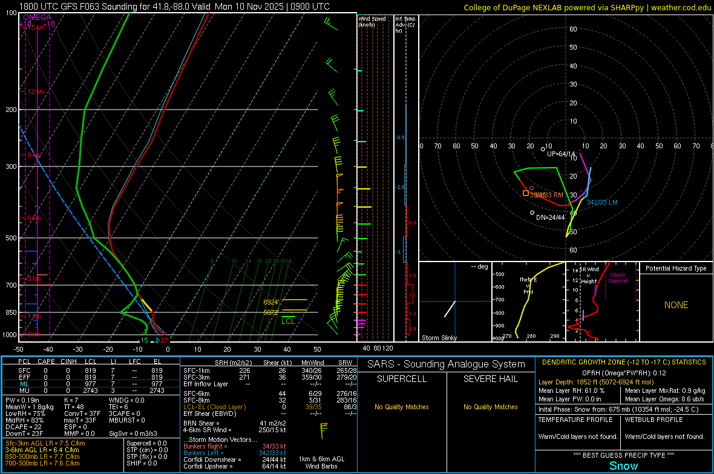Click the SHIP = 0.0 index
Viewport: 714px width, 474px height.
click(142, 463)
